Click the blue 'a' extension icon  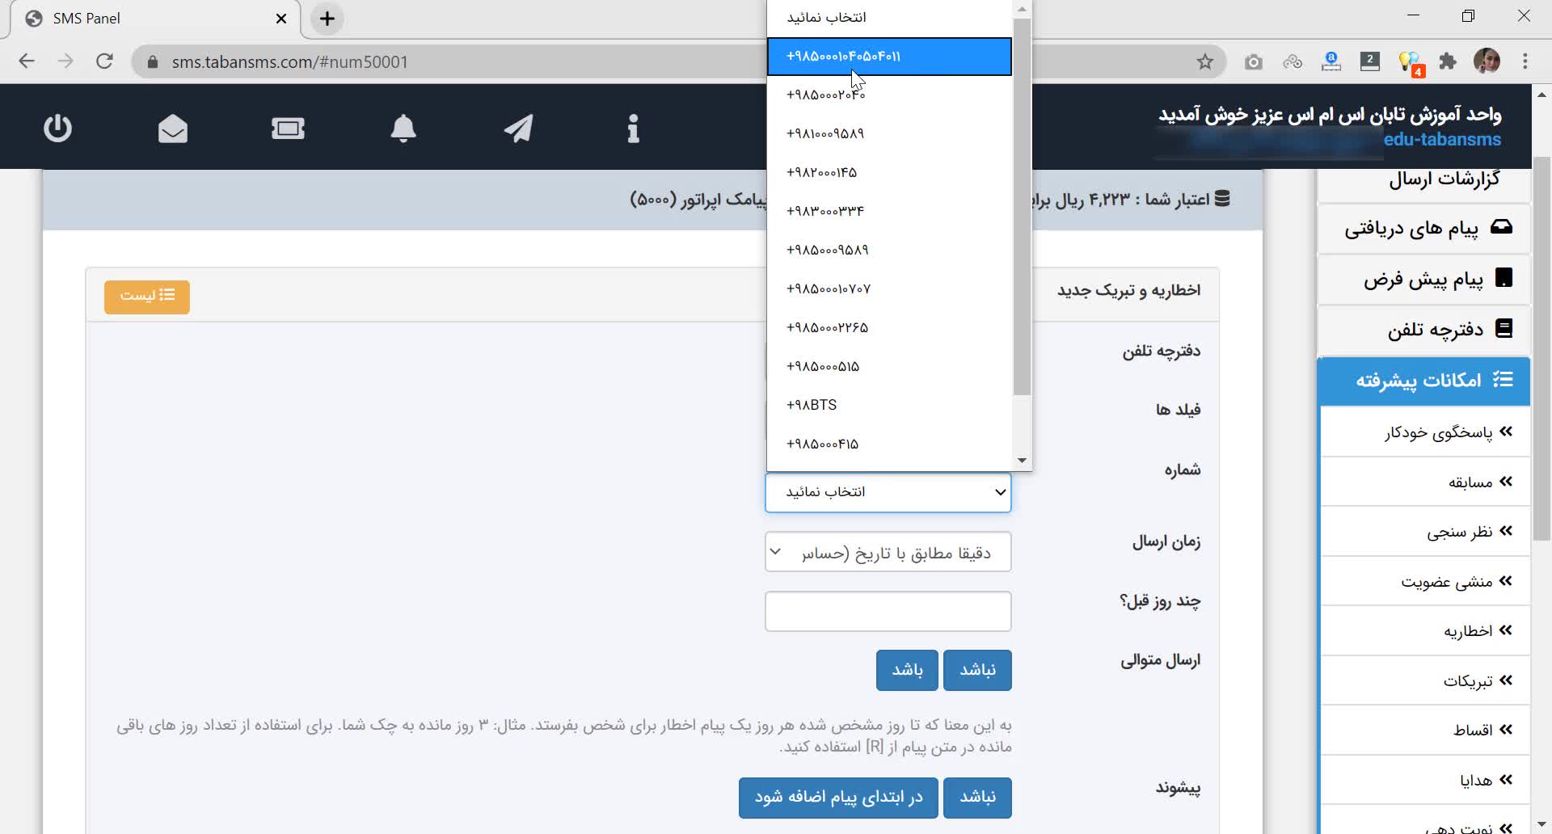click(x=1331, y=61)
